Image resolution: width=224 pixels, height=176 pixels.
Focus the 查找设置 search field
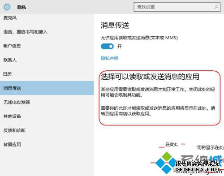[177, 7]
